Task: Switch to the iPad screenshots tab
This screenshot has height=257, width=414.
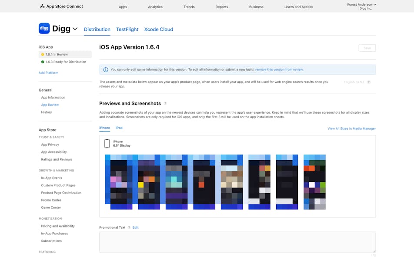Action: click(x=119, y=128)
